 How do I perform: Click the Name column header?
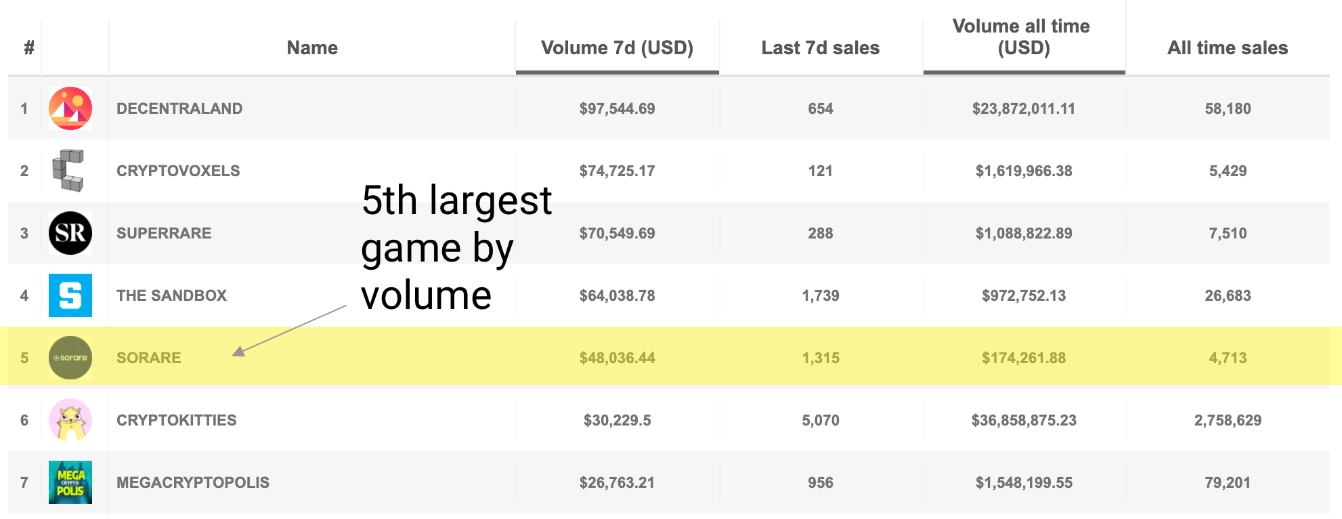[x=312, y=48]
